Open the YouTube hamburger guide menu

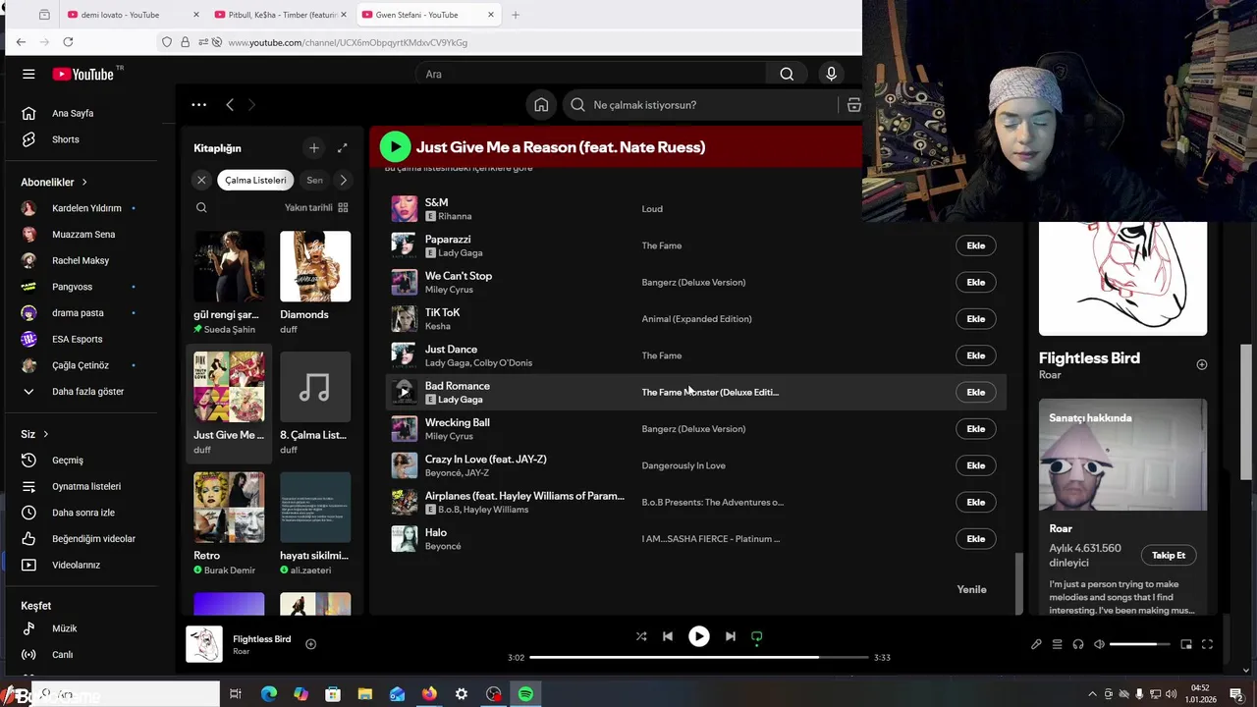pyautogui.click(x=28, y=74)
